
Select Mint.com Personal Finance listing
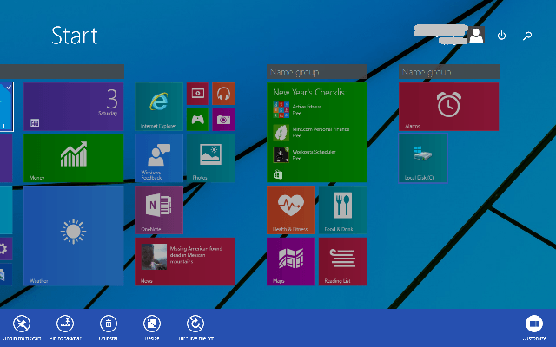click(x=311, y=133)
